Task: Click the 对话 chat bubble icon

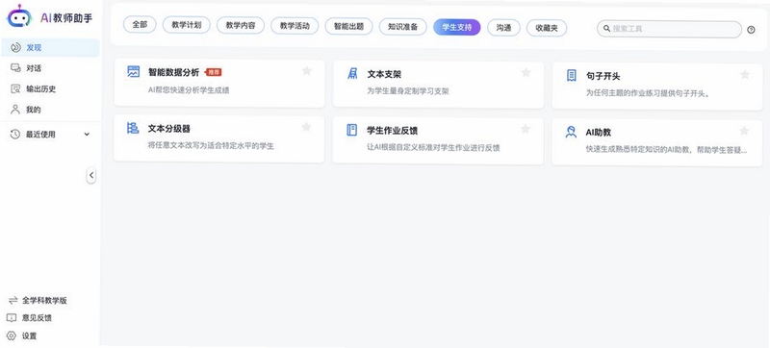Action: coord(15,68)
